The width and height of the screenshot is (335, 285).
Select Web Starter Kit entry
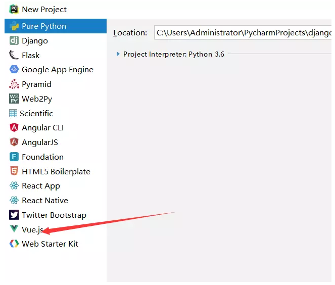(x=56, y=244)
